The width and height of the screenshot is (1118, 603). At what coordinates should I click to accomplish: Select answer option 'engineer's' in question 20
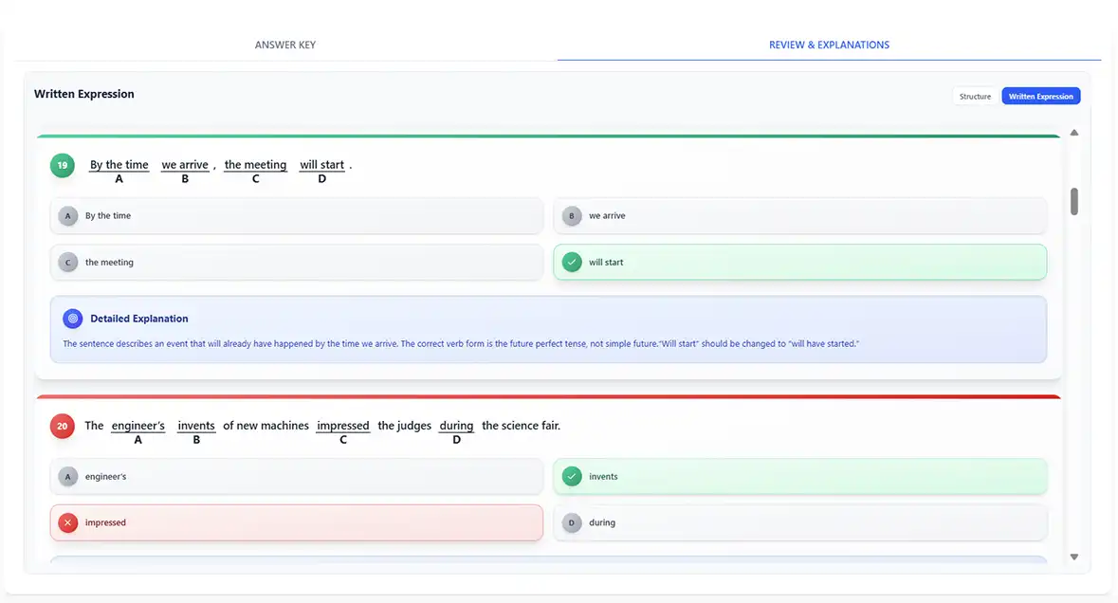pos(296,477)
